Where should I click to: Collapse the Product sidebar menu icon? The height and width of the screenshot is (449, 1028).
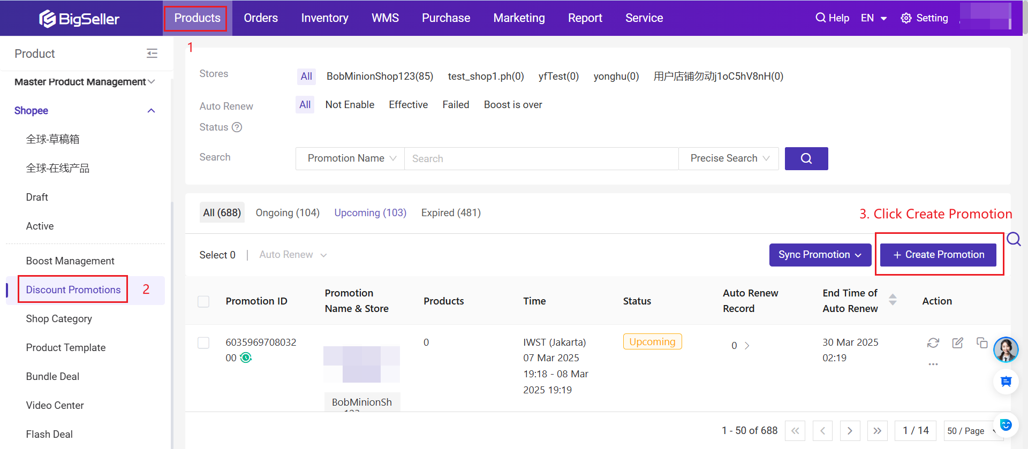(152, 54)
